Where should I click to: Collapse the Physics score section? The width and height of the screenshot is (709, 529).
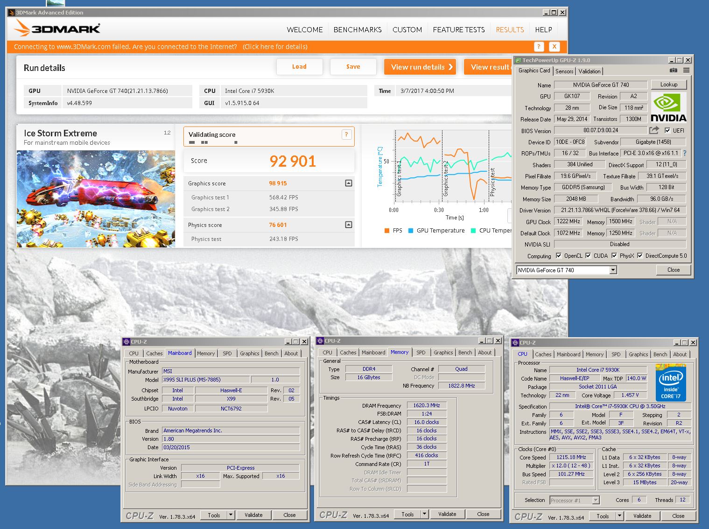point(348,225)
